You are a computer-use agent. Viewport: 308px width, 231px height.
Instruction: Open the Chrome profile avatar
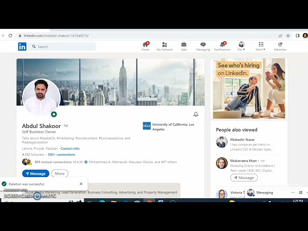(x=305, y=36)
